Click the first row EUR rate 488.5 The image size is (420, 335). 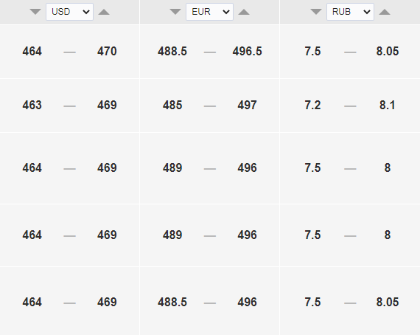click(x=172, y=51)
